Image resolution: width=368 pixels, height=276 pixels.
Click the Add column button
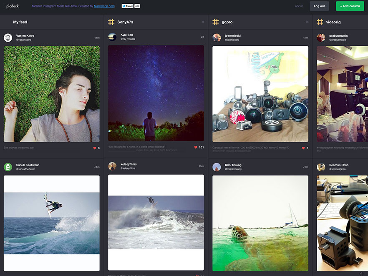click(x=350, y=6)
